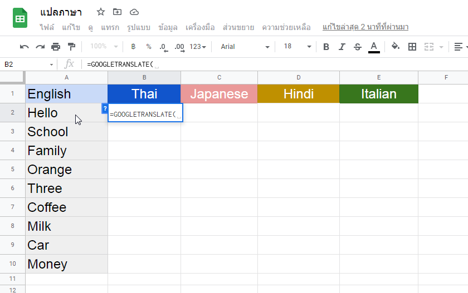Viewport: 468px width, 293px height.
Task: Select the Family cell
Action: tap(66, 150)
